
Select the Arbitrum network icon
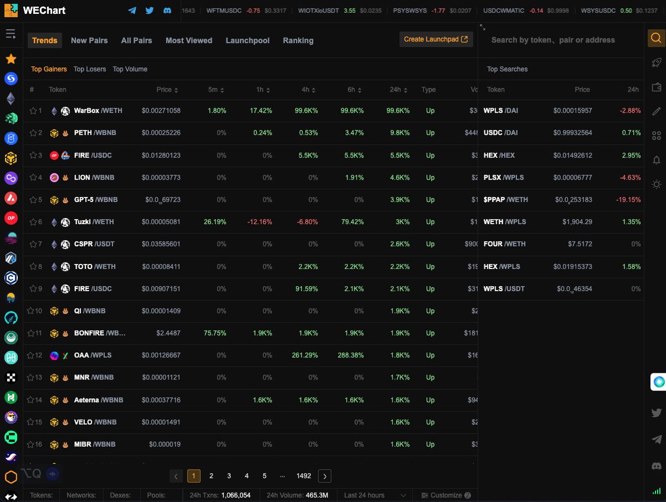11,258
